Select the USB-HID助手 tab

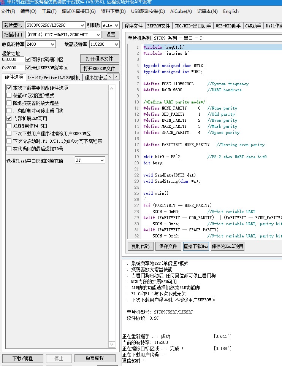(228, 25)
